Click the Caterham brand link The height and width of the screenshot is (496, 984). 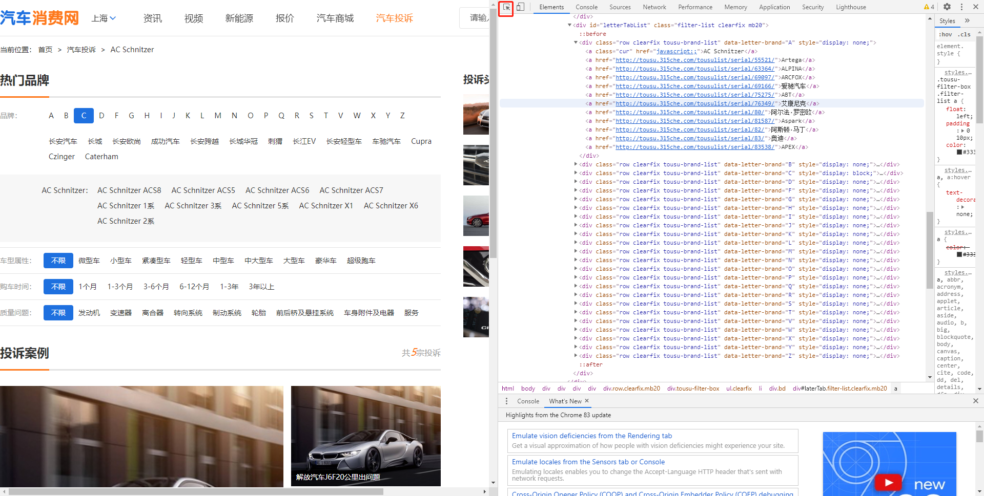point(101,157)
